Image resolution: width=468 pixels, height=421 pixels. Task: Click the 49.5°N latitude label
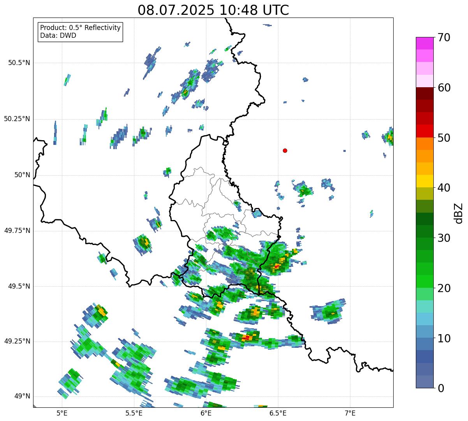[19, 286]
